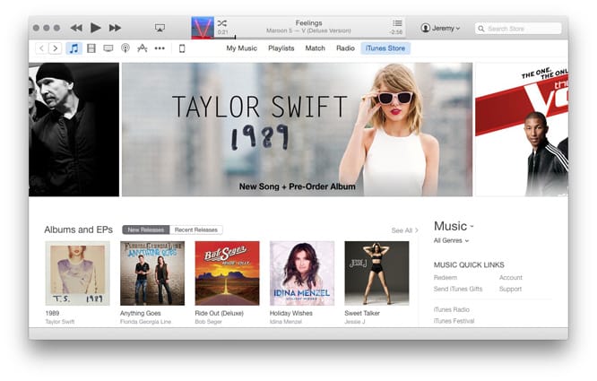Open the Podcasts library icon
Image resolution: width=597 pixels, height=381 pixels.
point(125,48)
